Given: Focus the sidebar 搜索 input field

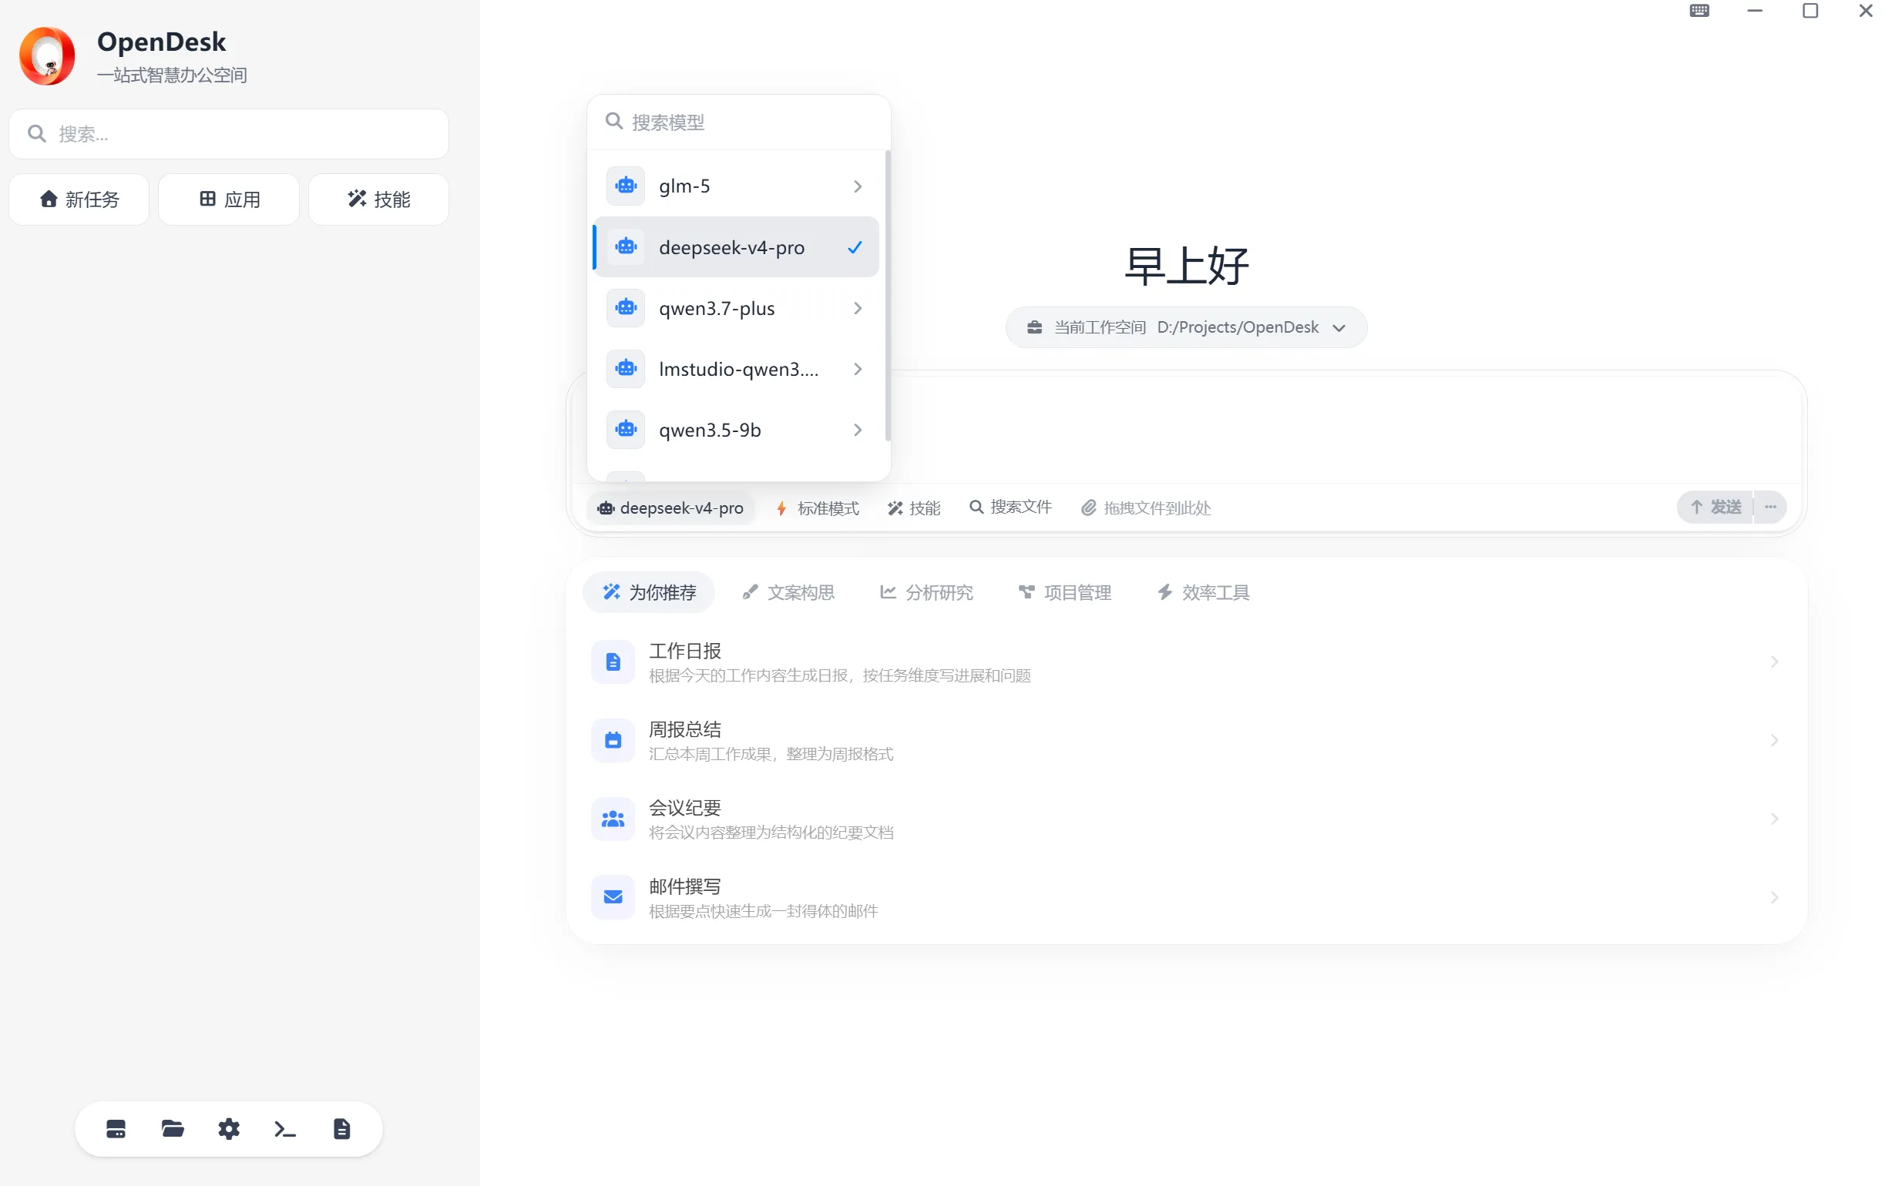Looking at the screenshot, I should coord(229,134).
